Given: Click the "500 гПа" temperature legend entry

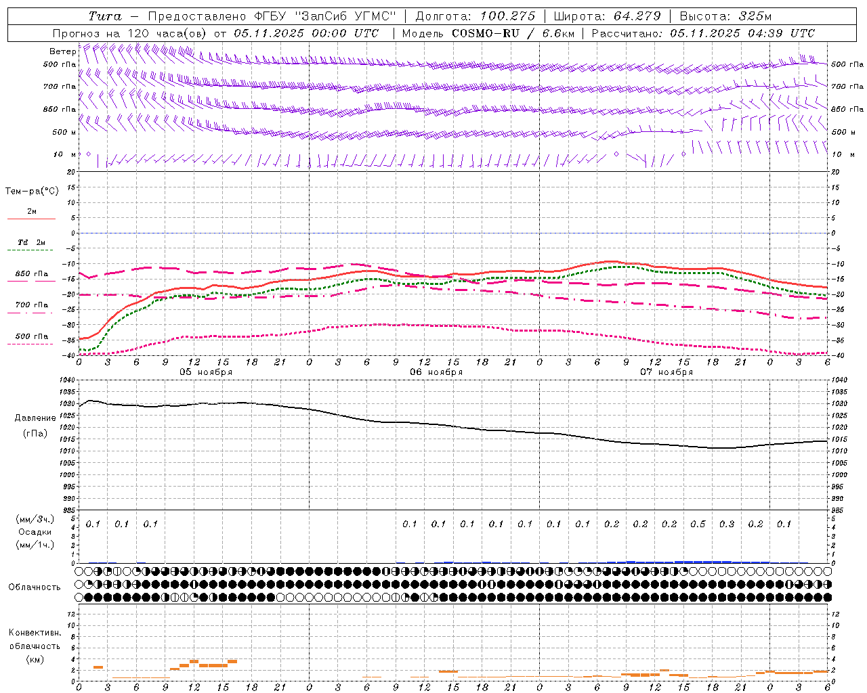Looking at the screenshot, I should tap(31, 340).
